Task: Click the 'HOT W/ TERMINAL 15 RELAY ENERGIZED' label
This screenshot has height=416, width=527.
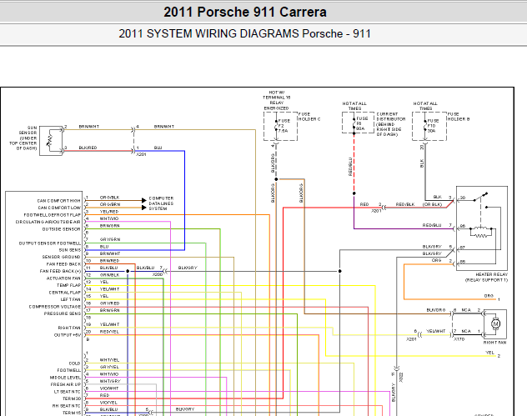Action: [277, 100]
